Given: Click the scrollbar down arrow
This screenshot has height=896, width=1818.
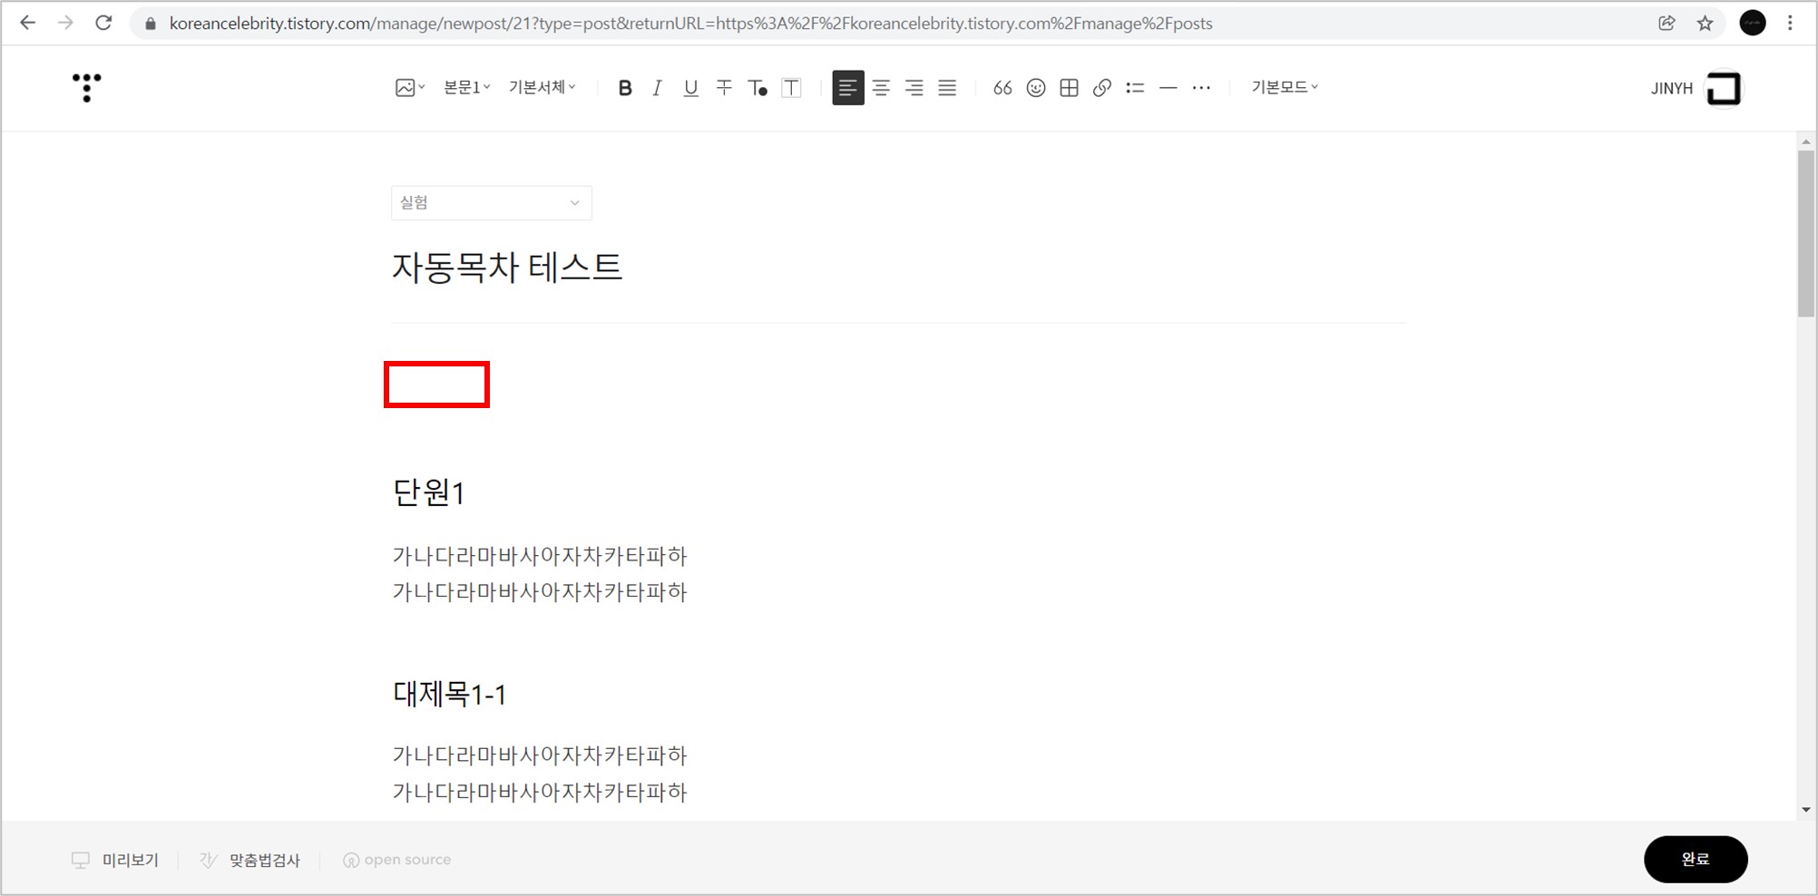Looking at the screenshot, I should 1806,810.
